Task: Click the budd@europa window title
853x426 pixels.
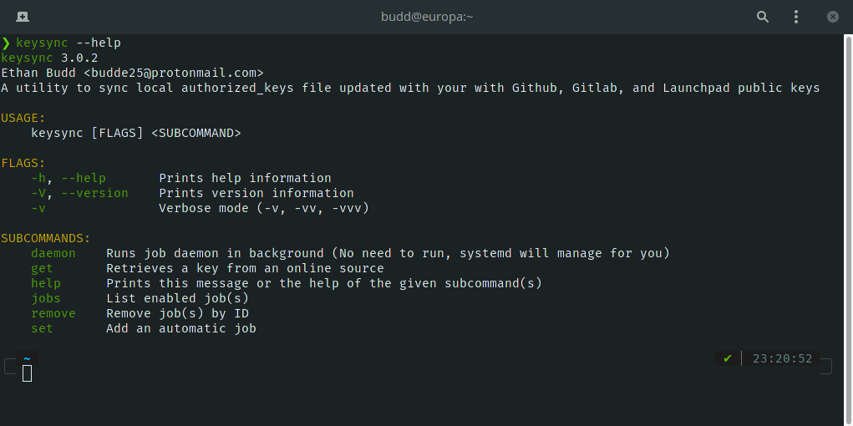Action: coord(426,17)
